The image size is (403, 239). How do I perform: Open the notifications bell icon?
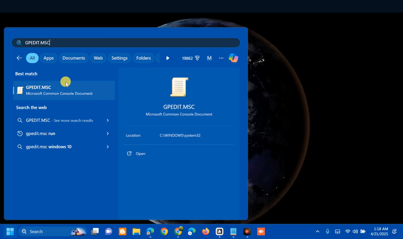click(394, 231)
